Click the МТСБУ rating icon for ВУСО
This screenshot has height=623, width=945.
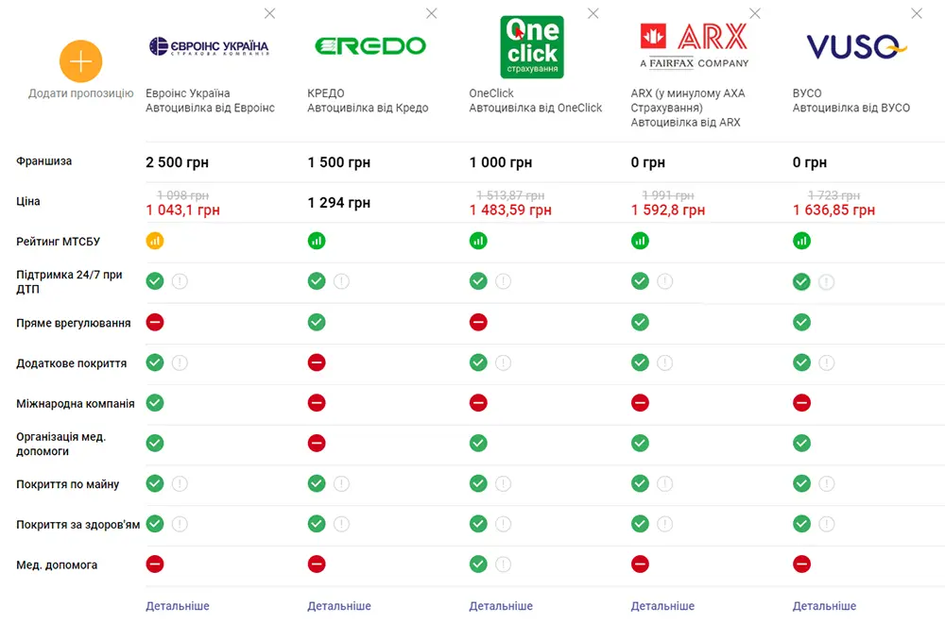point(801,242)
